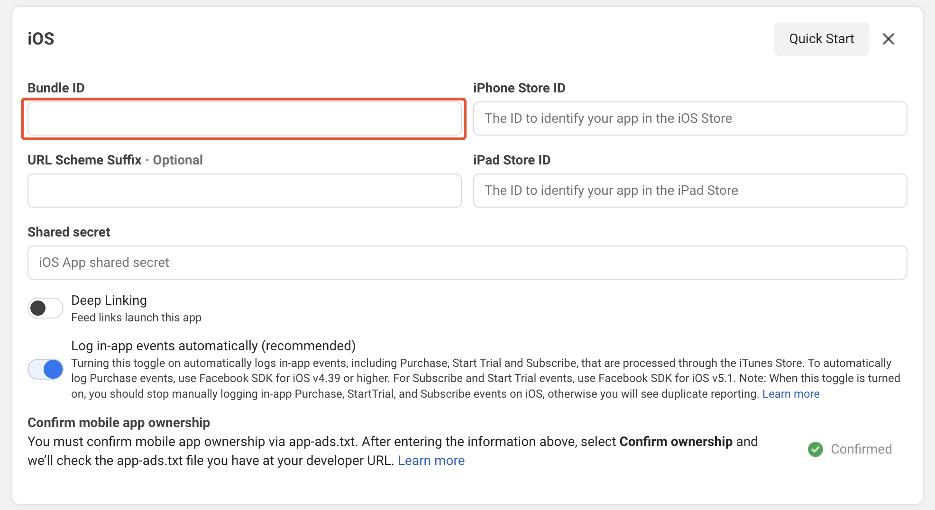Screen dimensions: 935x510
Task: Select the URL Scheme Suffix input box
Action: [244, 191]
